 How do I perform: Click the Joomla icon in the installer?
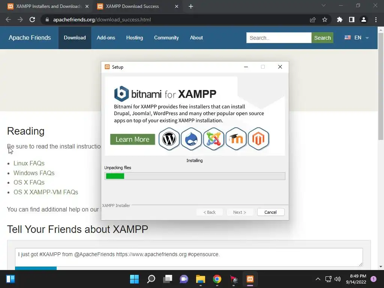click(x=213, y=139)
